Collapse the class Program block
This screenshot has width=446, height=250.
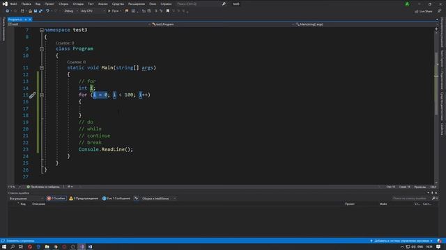tap(42, 49)
